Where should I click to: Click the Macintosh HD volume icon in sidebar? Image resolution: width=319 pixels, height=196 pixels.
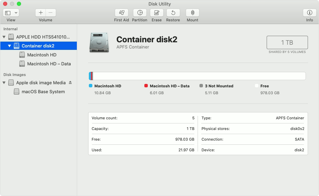(22, 55)
